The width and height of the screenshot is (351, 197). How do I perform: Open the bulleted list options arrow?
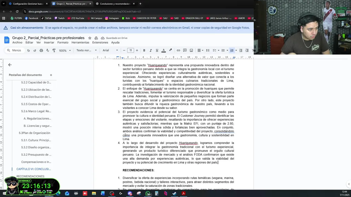click(227, 50)
